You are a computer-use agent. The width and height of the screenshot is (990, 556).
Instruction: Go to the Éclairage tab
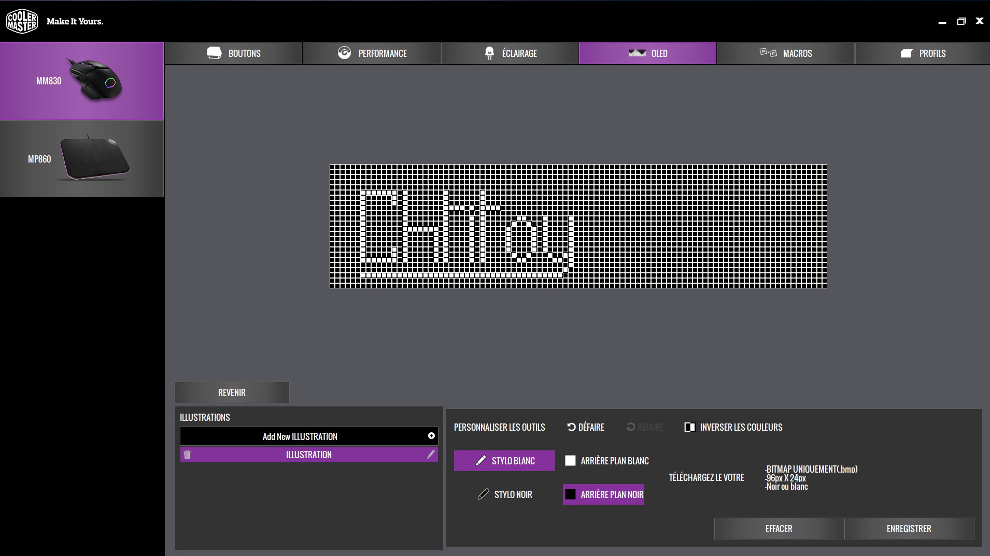(x=510, y=53)
